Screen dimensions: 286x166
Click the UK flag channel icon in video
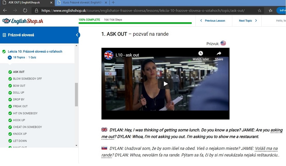(x=109, y=55)
